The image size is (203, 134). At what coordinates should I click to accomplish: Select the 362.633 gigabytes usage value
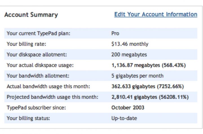(x=147, y=86)
